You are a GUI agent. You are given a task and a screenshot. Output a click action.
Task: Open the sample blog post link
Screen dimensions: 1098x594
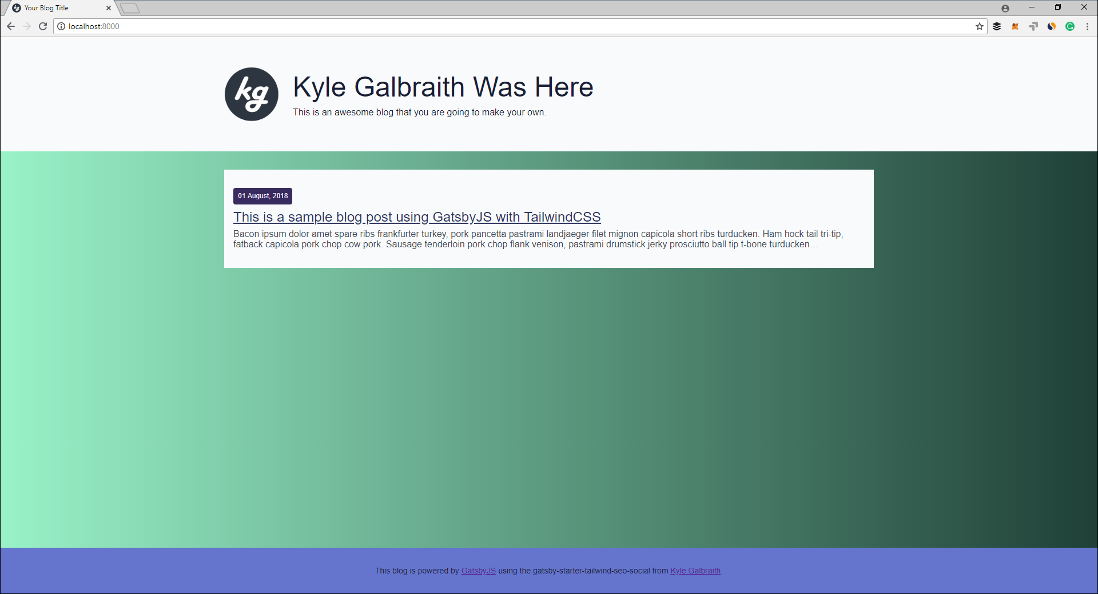pos(417,217)
